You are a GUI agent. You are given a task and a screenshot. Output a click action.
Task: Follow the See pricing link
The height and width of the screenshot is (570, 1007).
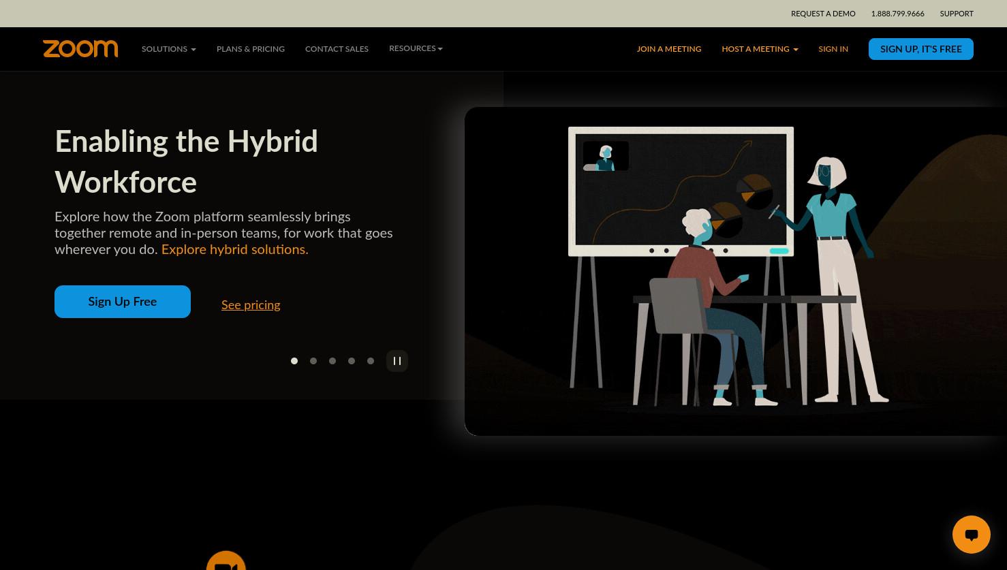tap(251, 304)
